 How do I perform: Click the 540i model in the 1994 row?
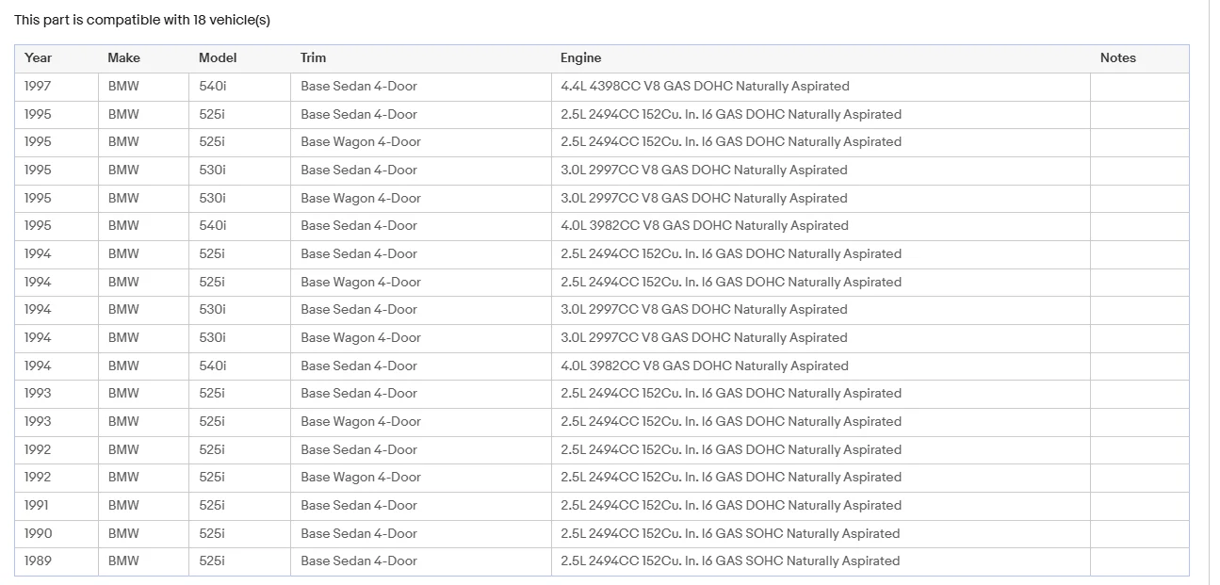click(x=213, y=366)
